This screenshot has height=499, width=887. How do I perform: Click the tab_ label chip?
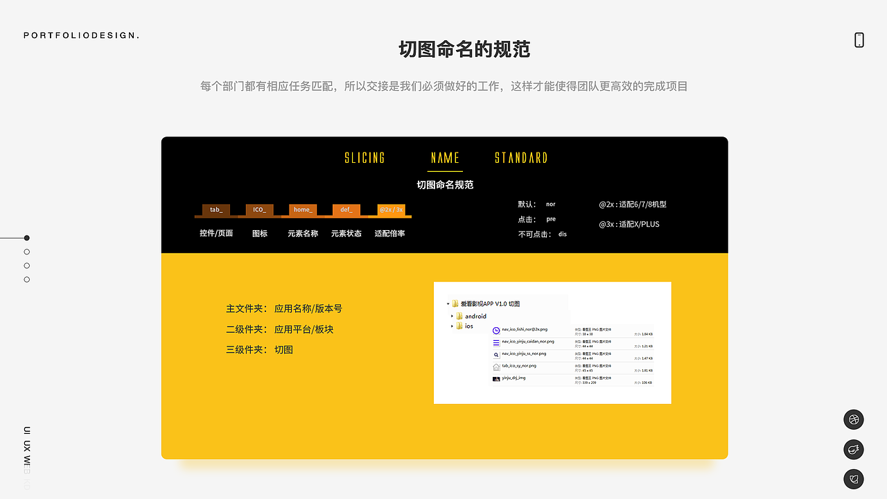[x=216, y=209]
